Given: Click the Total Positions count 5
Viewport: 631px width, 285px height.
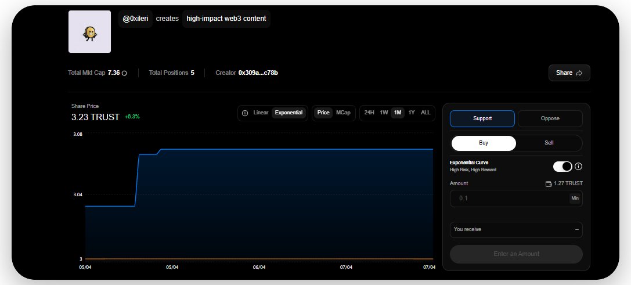Looking at the screenshot, I should 192,73.
